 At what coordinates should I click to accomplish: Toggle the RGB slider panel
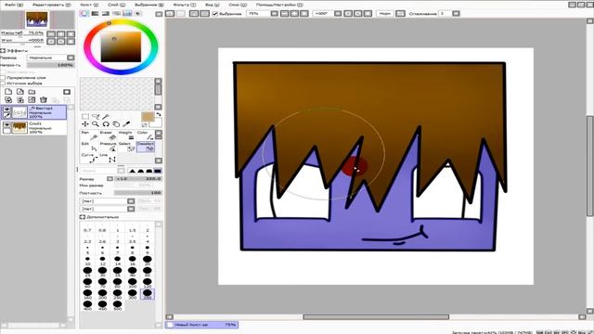(95, 14)
